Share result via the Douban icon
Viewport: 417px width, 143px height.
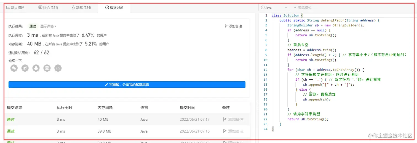(47, 68)
